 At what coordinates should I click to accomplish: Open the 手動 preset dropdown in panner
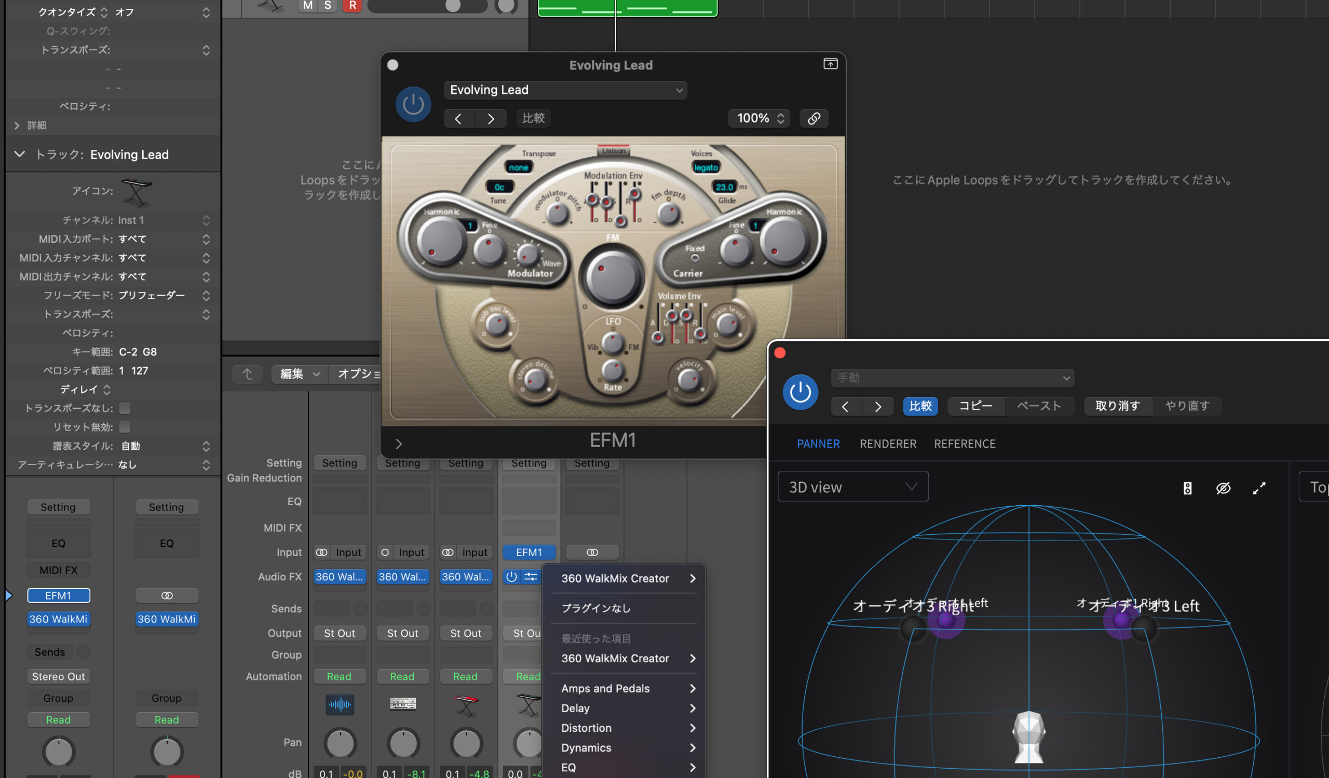pyautogui.click(x=953, y=378)
